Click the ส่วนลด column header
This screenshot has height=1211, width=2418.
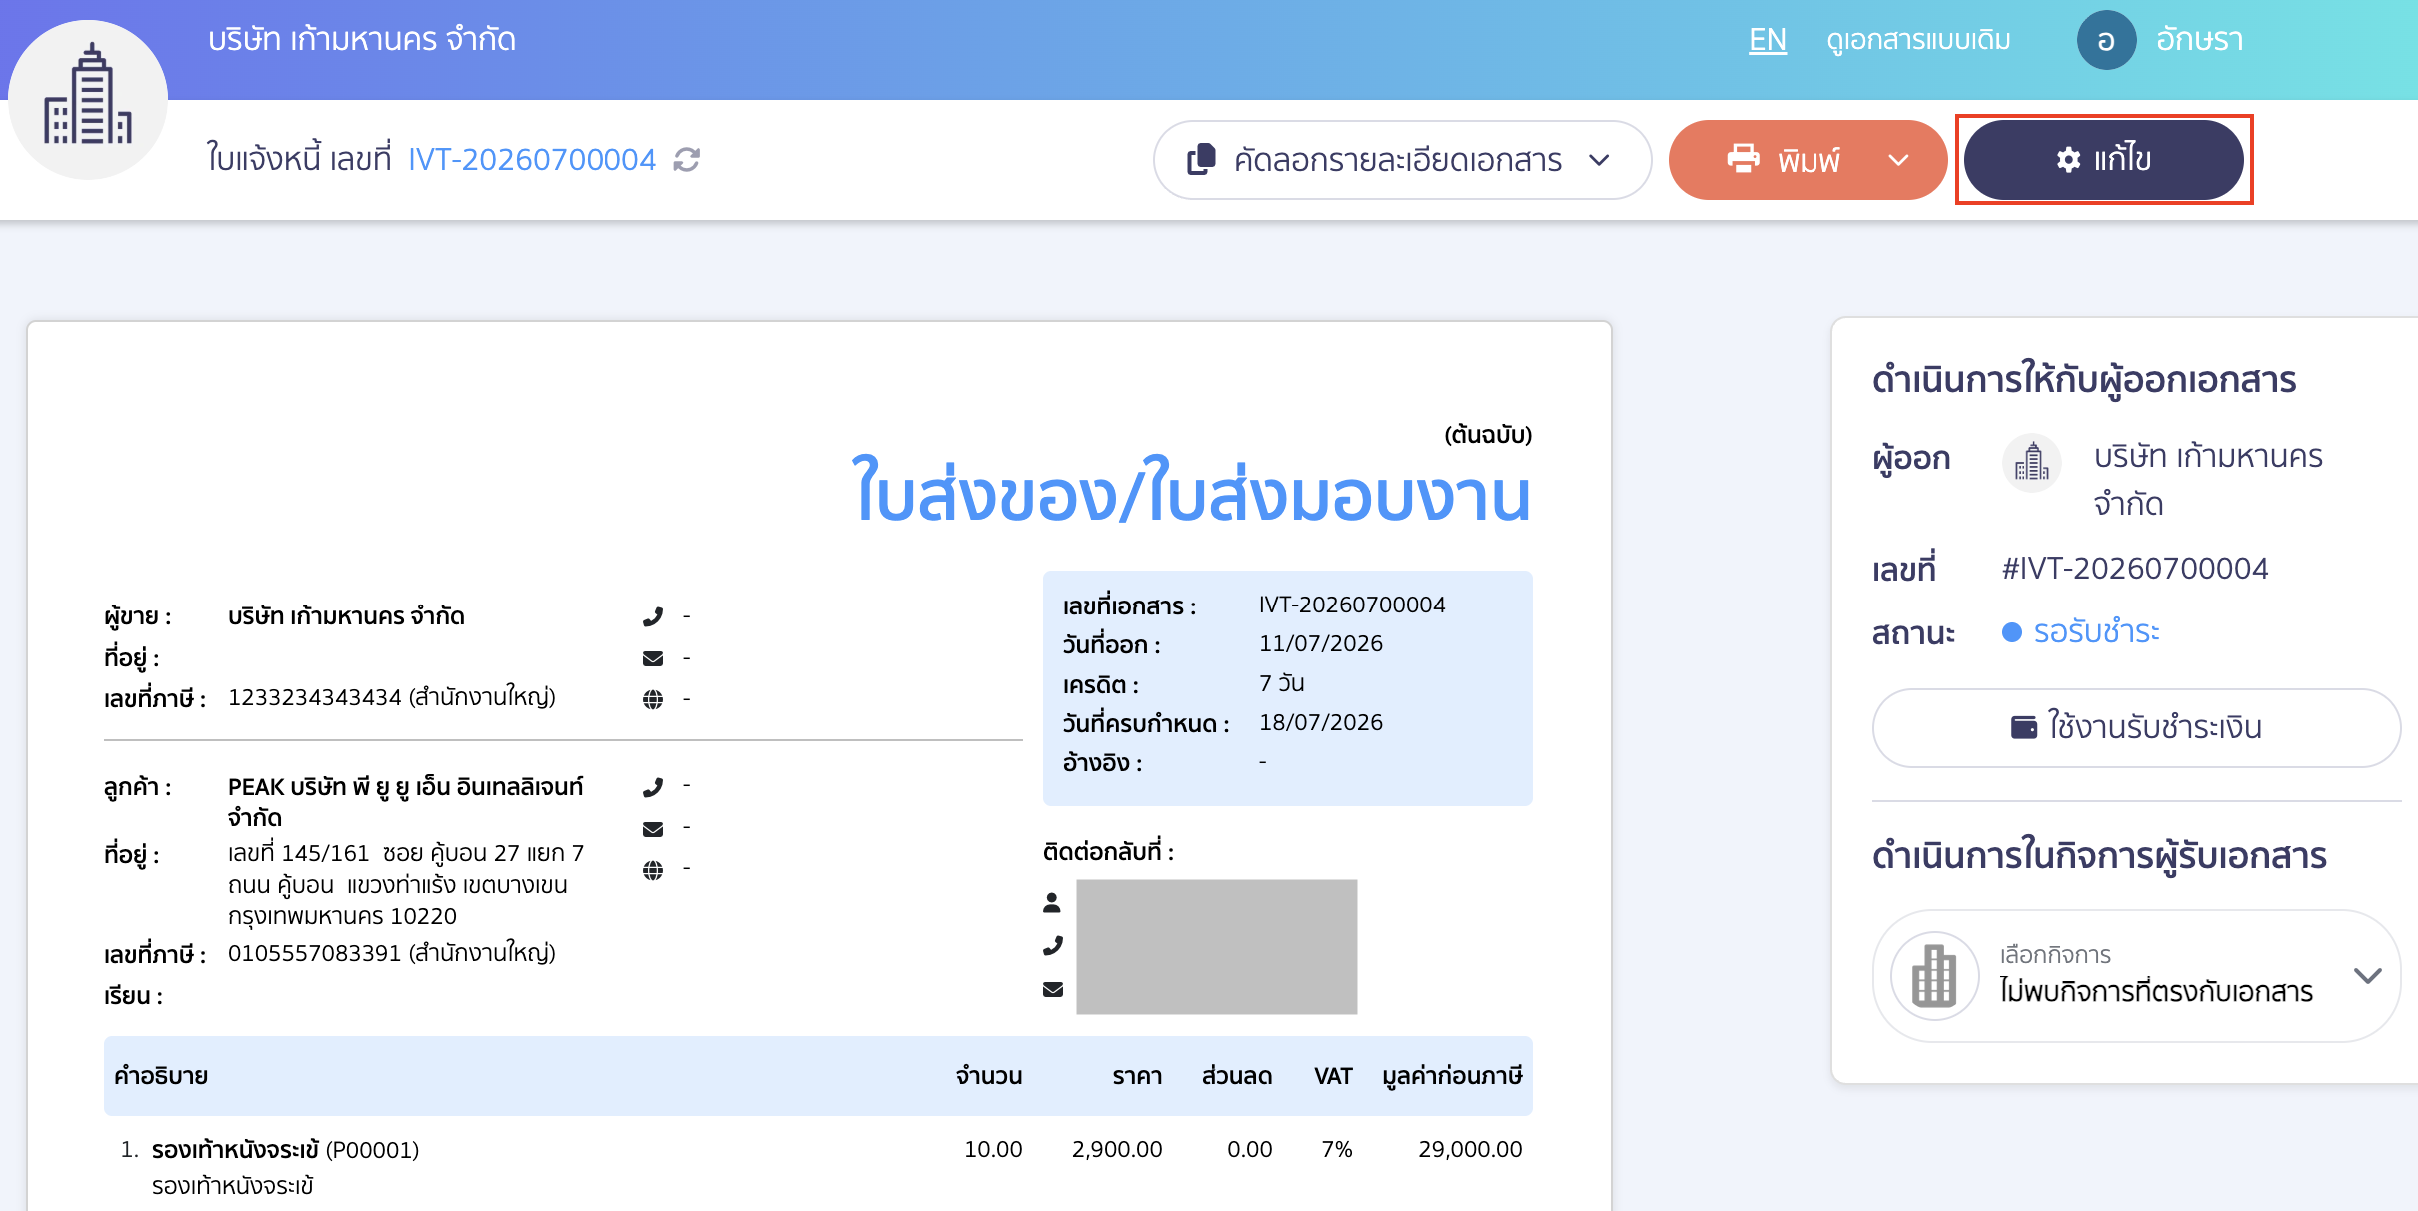coord(1237,1076)
